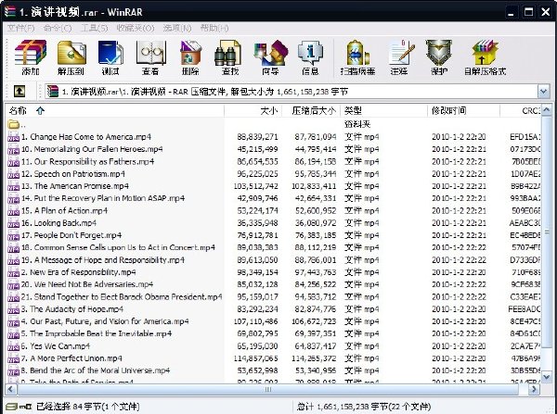Click file icon of Looking Back.mp4
Screen dimensions: 557x414
pyautogui.click(x=14, y=223)
